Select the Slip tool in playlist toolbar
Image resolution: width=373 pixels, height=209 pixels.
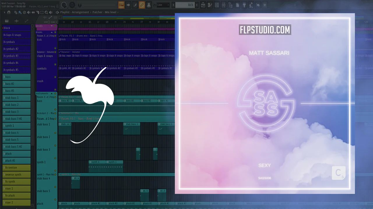click(33, 12)
